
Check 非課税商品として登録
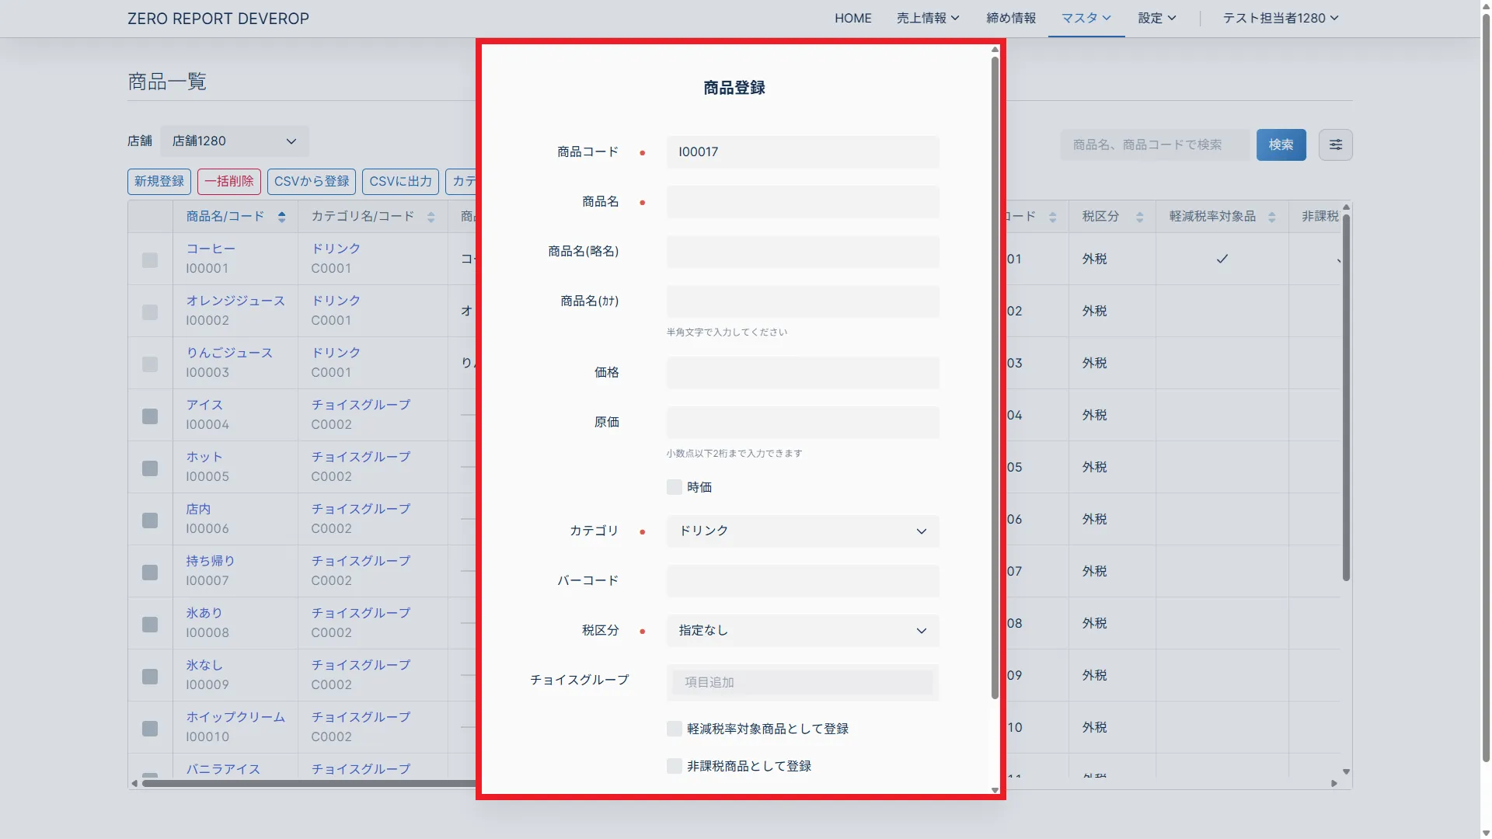pyautogui.click(x=674, y=766)
